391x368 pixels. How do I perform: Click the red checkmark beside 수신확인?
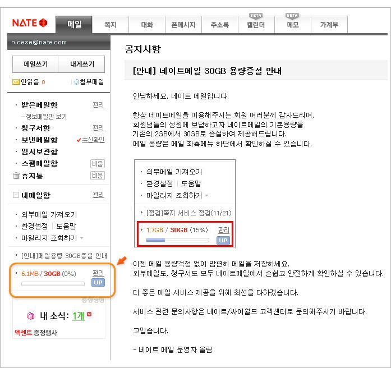79,140
